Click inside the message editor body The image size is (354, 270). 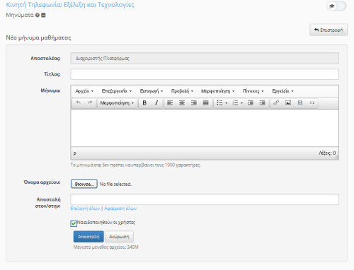coord(205,128)
